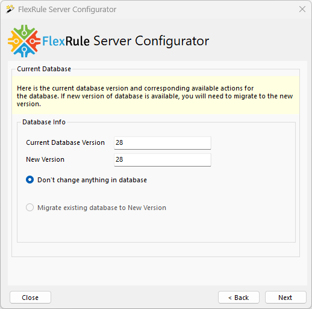Click the "Database Info" group label
The image size is (312, 309).
pyautogui.click(x=44, y=122)
